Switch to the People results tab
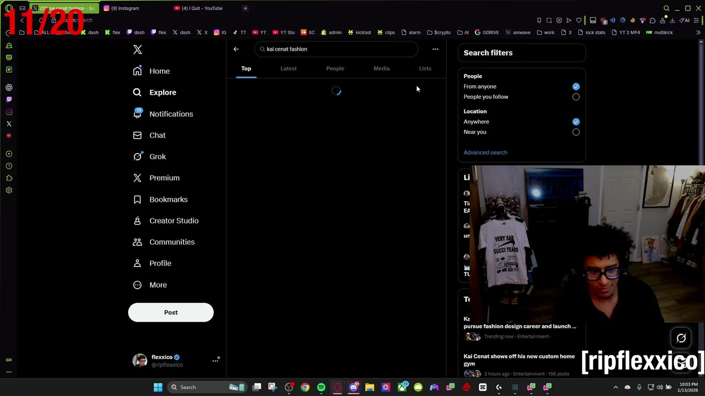Image resolution: width=705 pixels, height=396 pixels. click(x=335, y=69)
